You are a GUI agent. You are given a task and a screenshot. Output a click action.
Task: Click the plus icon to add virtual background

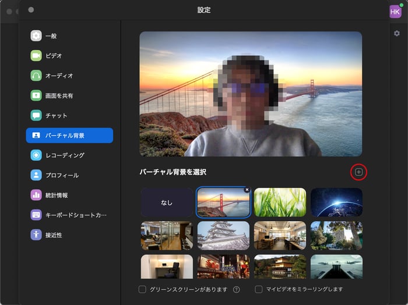click(x=359, y=172)
